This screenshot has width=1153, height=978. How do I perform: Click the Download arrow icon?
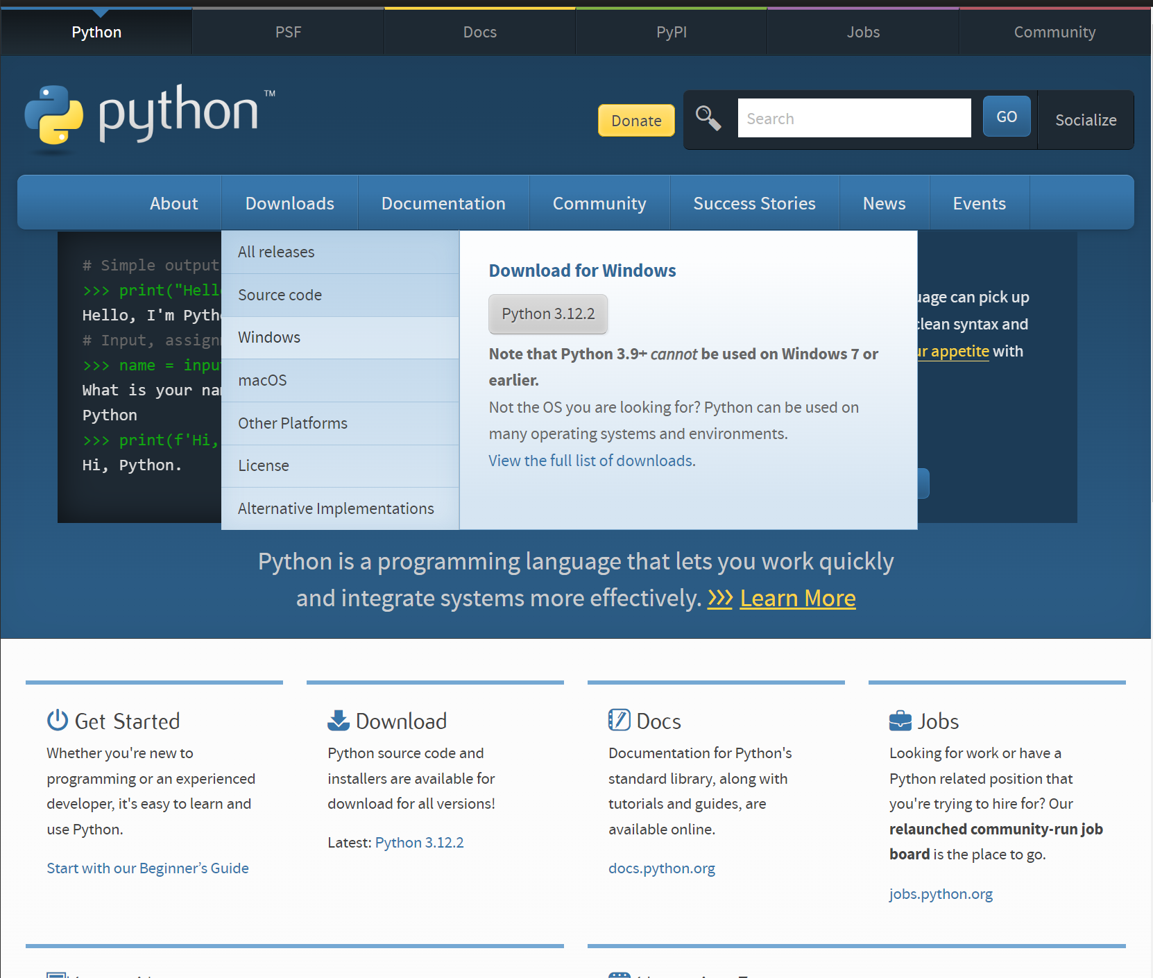click(x=339, y=720)
